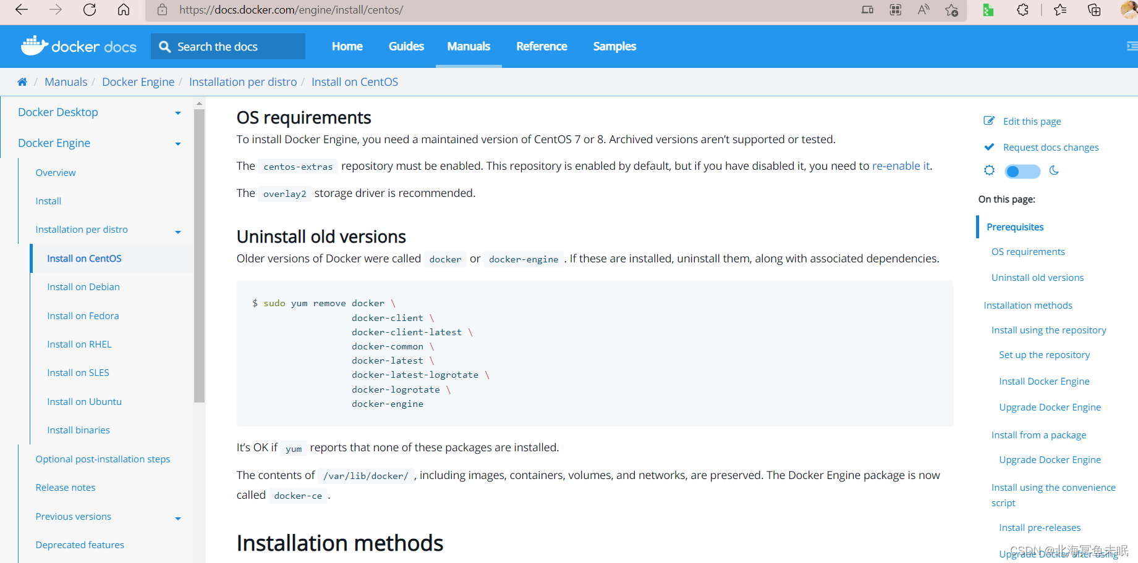Jump to Install from a package
The height and width of the screenshot is (563, 1138).
click(x=1038, y=435)
